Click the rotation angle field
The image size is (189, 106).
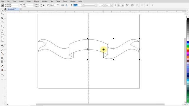click(x=53, y=5)
